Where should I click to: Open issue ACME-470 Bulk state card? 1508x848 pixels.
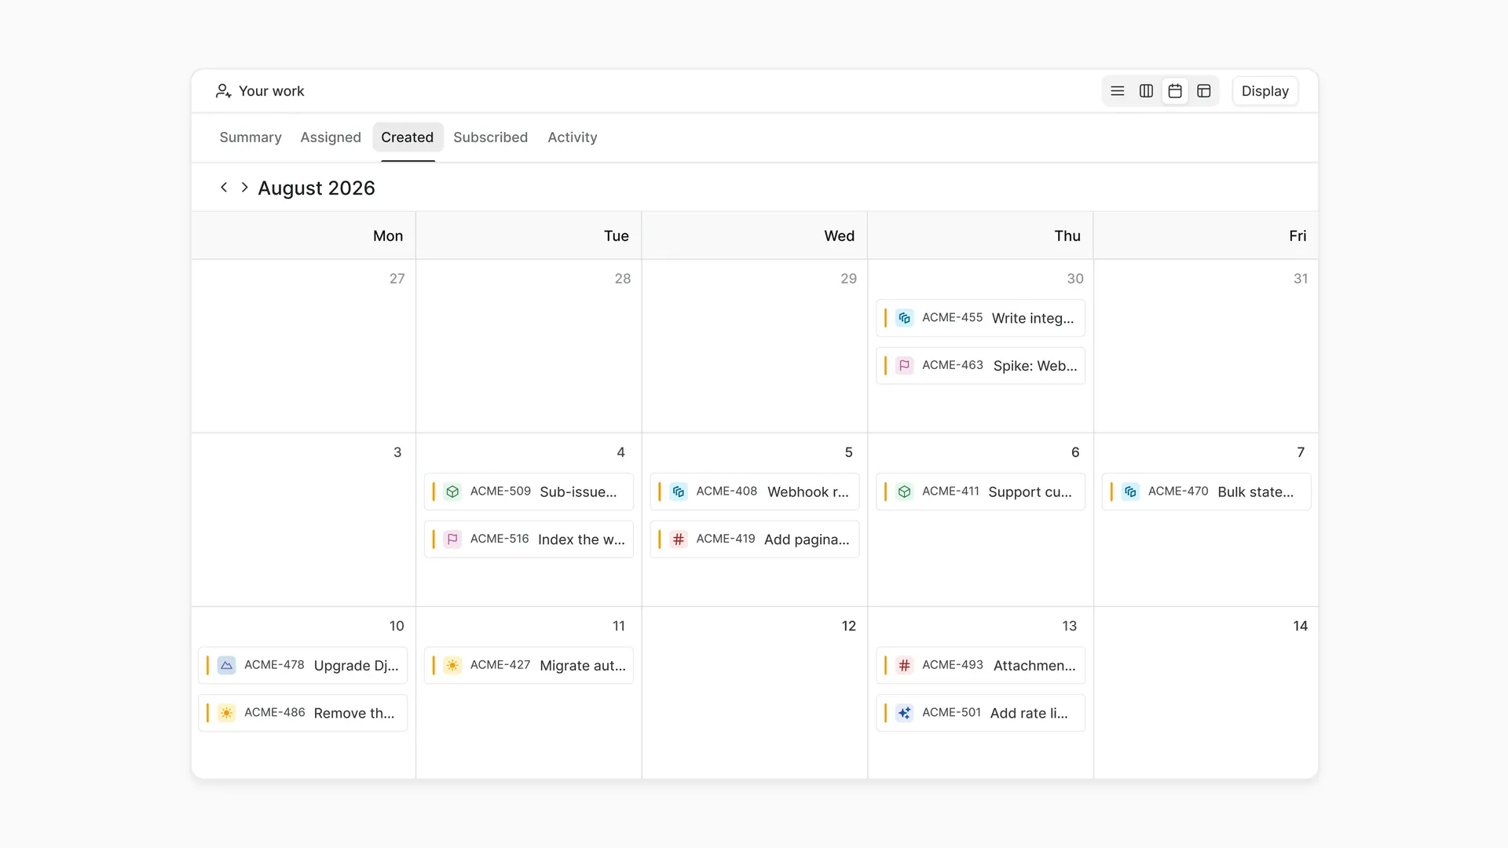pos(1206,492)
